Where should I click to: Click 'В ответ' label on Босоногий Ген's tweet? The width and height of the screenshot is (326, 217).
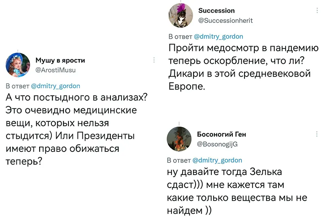179,160
